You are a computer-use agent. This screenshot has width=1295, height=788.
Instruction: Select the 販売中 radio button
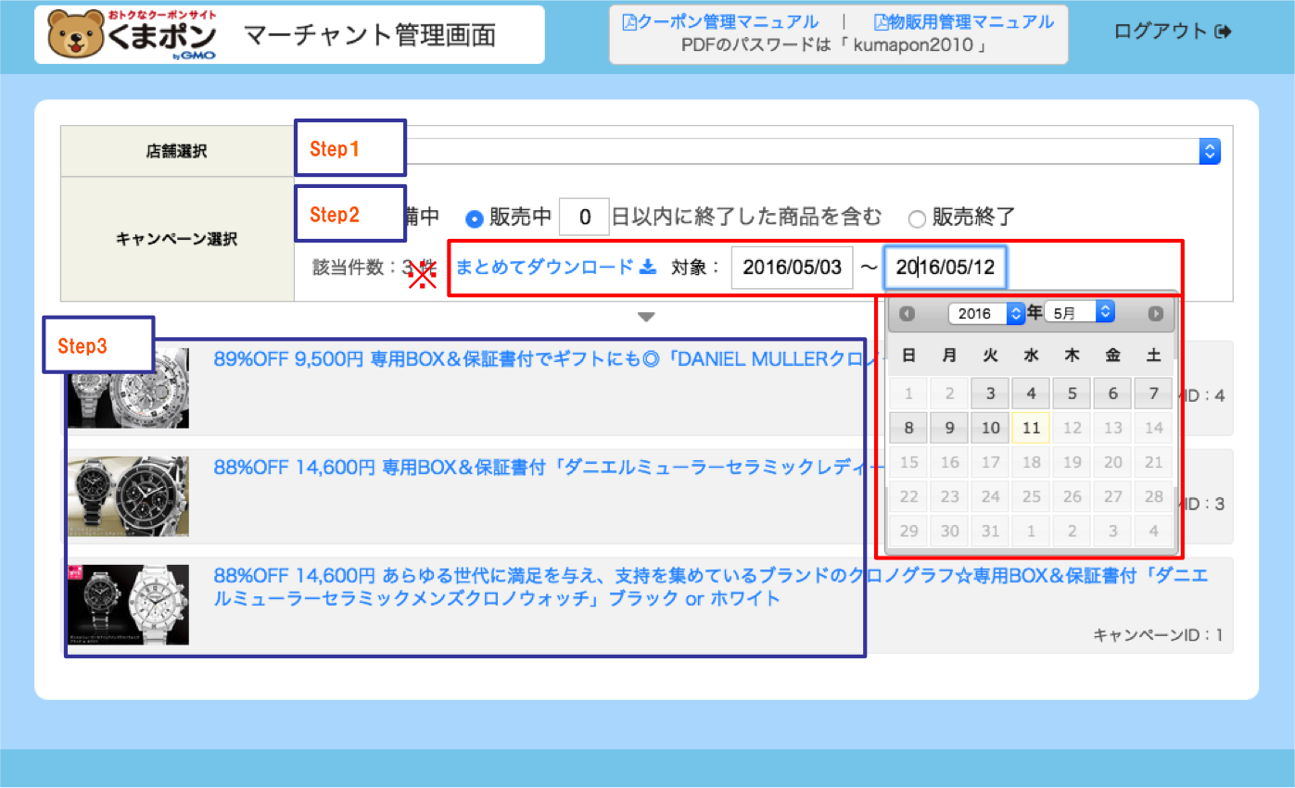click(474, 219)
